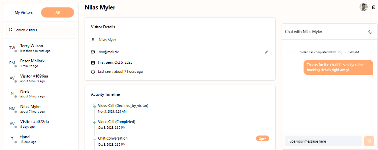
Task: Click the Chat Conversation bubble icon
Action: [x=95, y=139]
